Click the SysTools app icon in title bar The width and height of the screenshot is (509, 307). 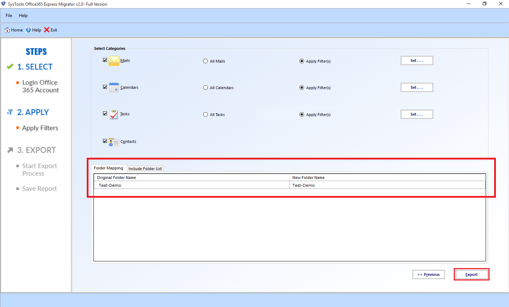point(4,4)
